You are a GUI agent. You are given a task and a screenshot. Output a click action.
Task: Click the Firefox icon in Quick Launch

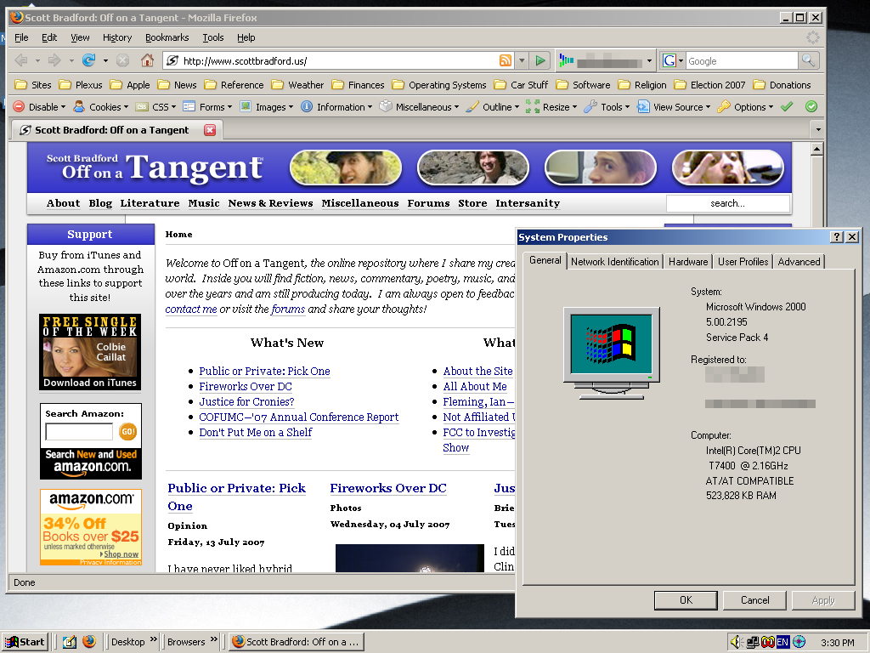89,642
